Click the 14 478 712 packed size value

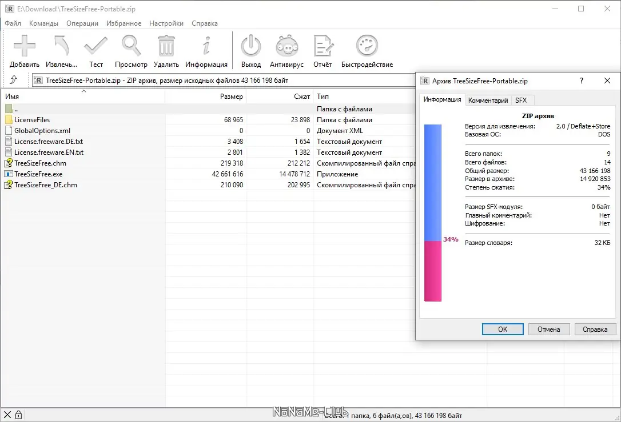pos(294,174)
